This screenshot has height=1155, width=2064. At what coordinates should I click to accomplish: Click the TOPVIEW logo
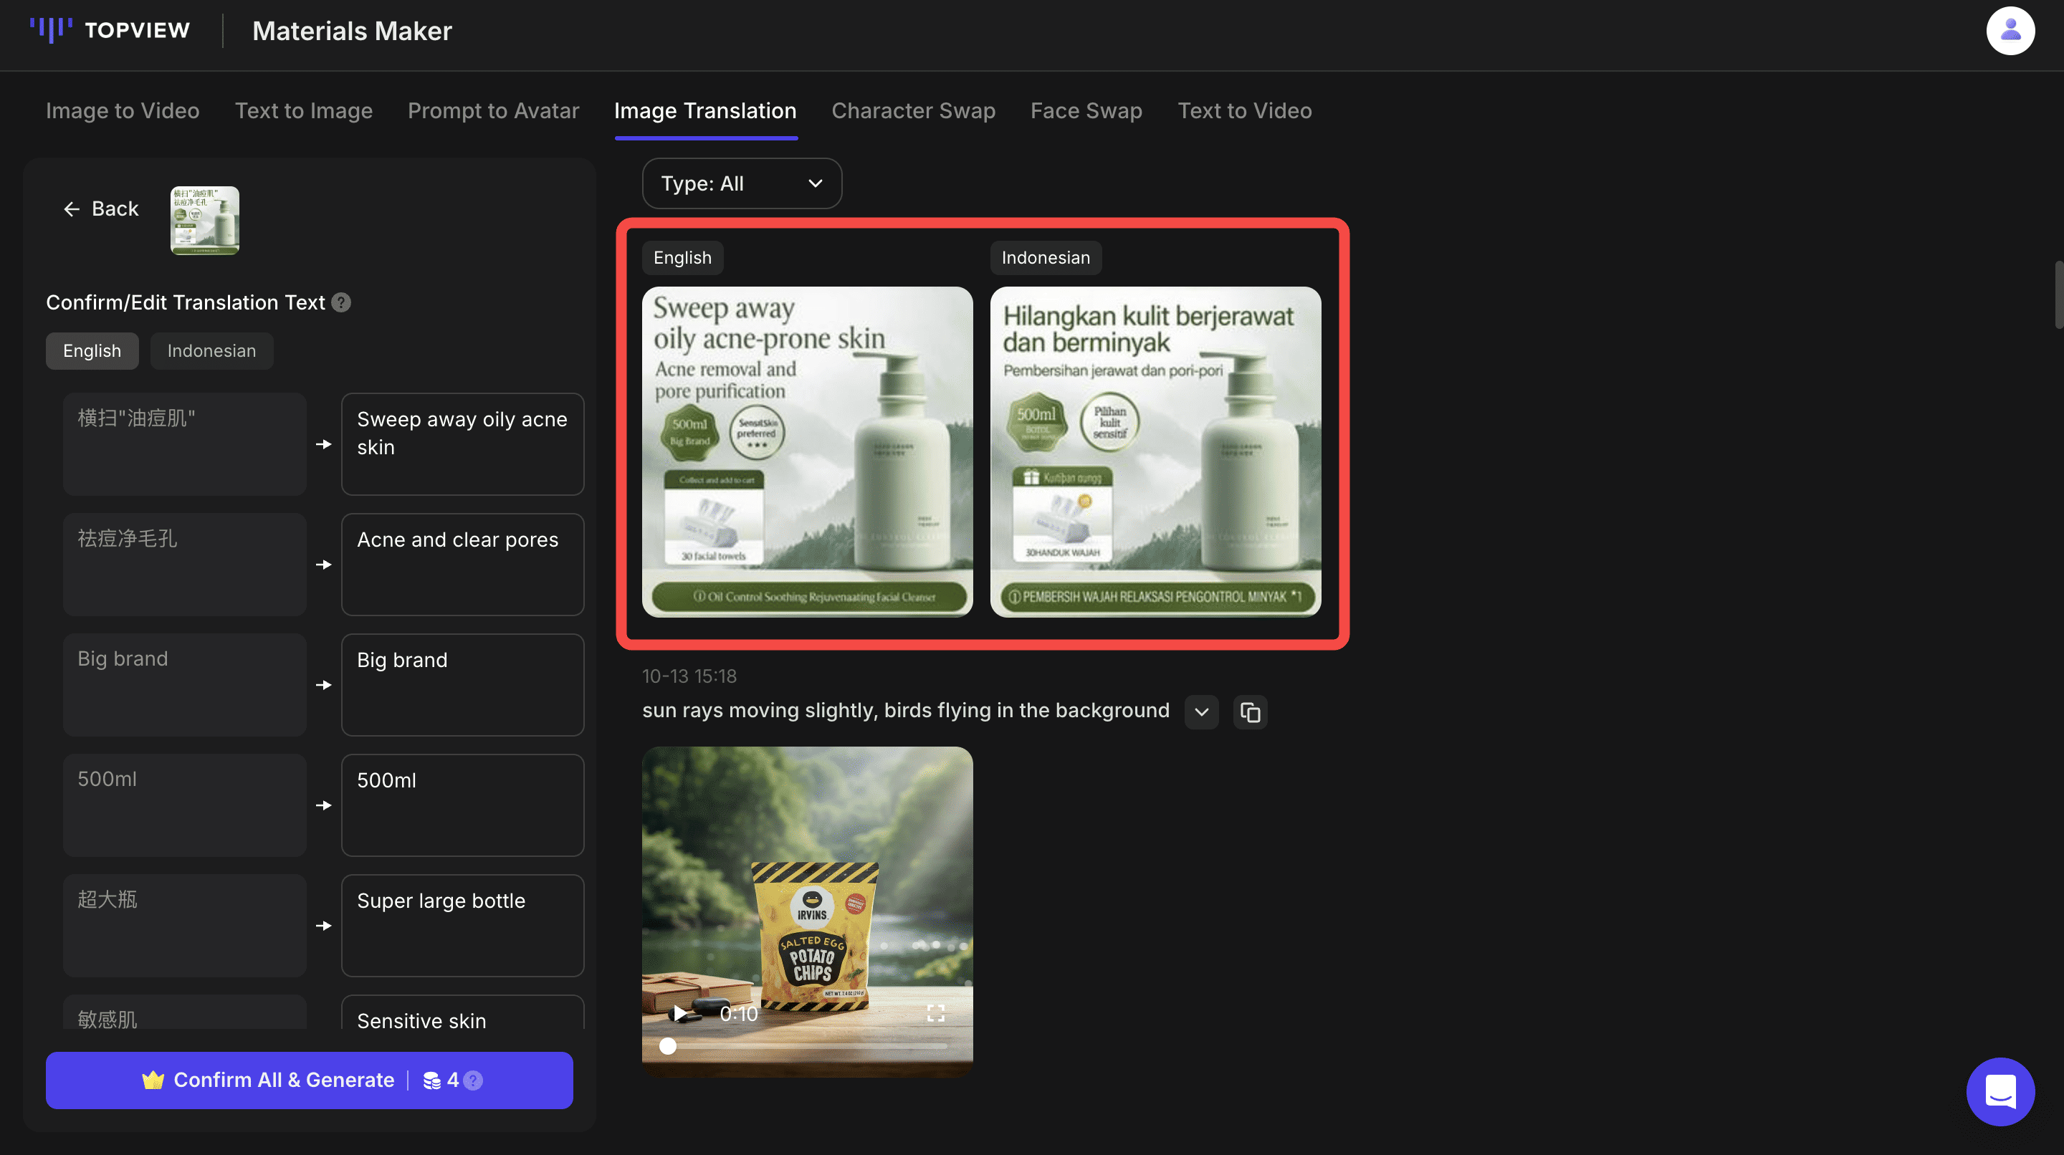(x=110, y=30)
